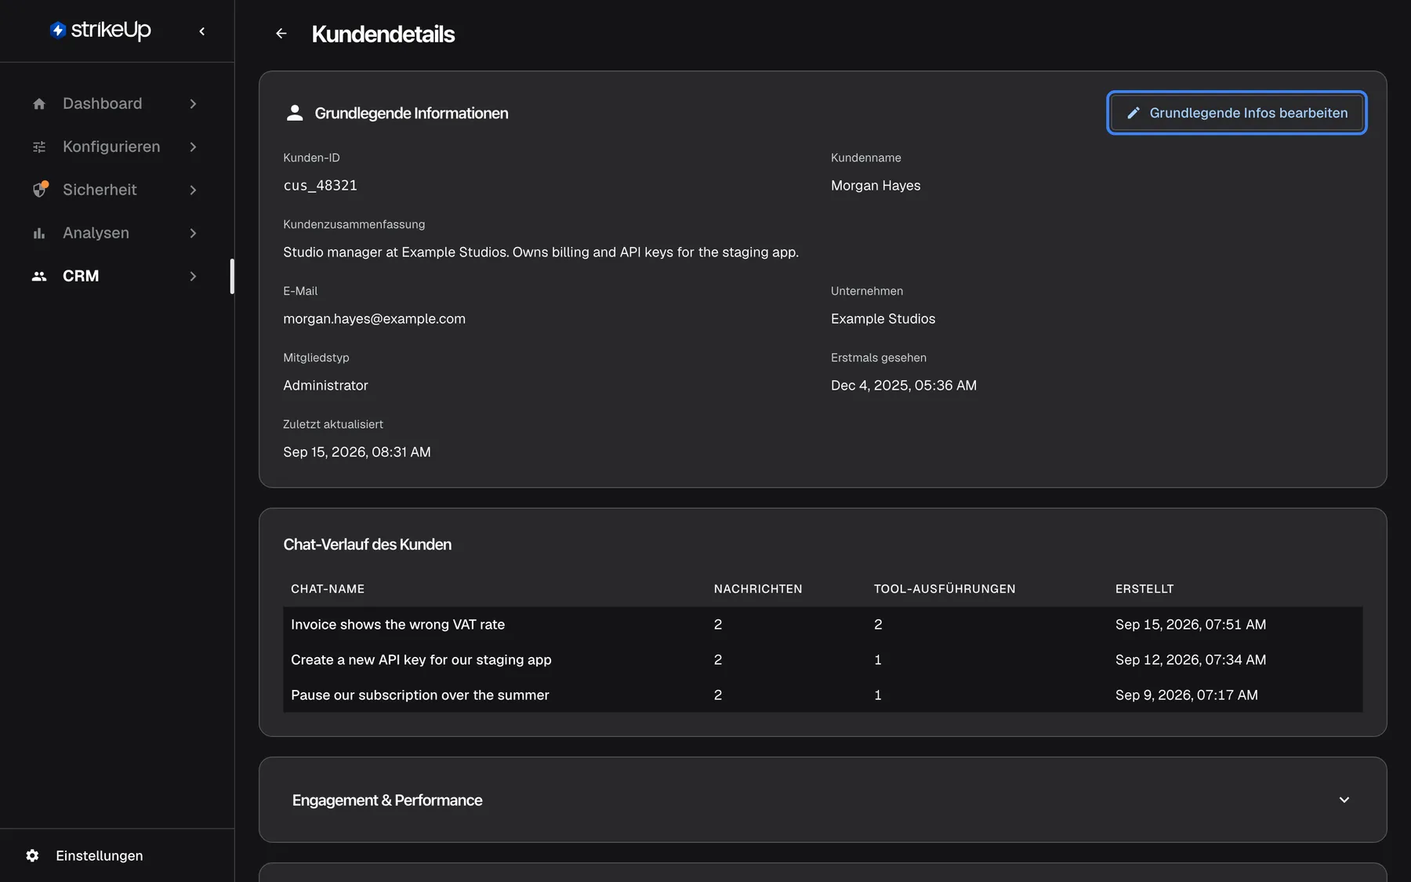Image resolution: width=1411 pixels, height=882 pixels.
Task: Open the Analysen menu item
Action: (x=115, y=233)
